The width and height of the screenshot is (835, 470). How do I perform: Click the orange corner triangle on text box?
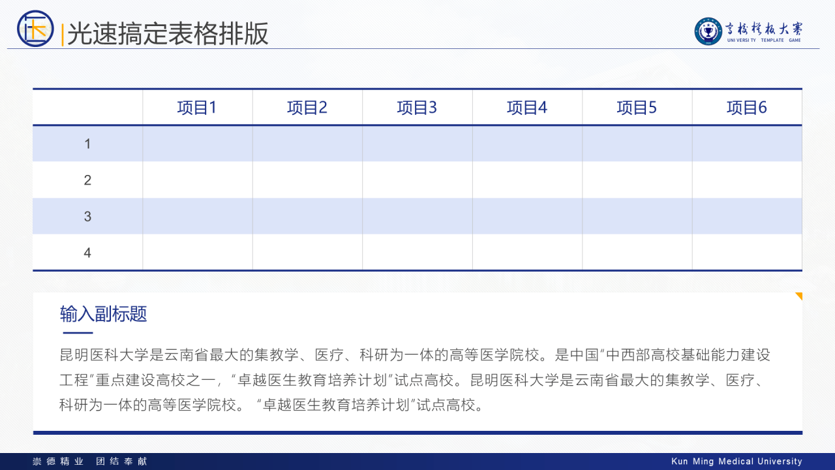[800, 295]
